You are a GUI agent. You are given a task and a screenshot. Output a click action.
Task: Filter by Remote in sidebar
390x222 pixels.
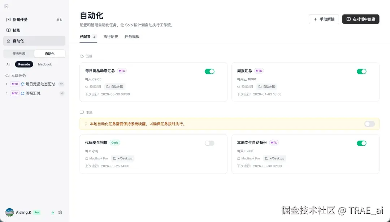[24, 64]
